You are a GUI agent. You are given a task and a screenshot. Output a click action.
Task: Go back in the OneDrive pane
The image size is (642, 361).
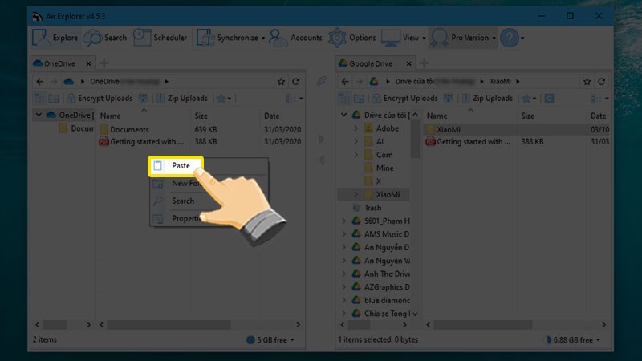(x=39, y=82)
